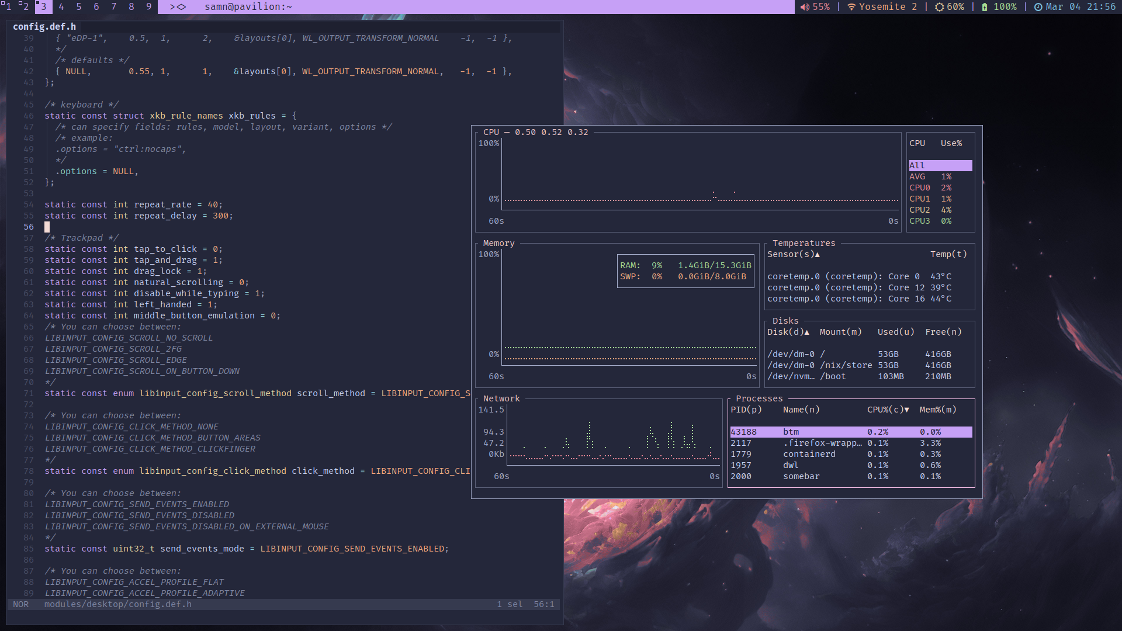This screenshot has height=631, width=1122.
Task: Click the 1 sel selection count
Action: 510,604
